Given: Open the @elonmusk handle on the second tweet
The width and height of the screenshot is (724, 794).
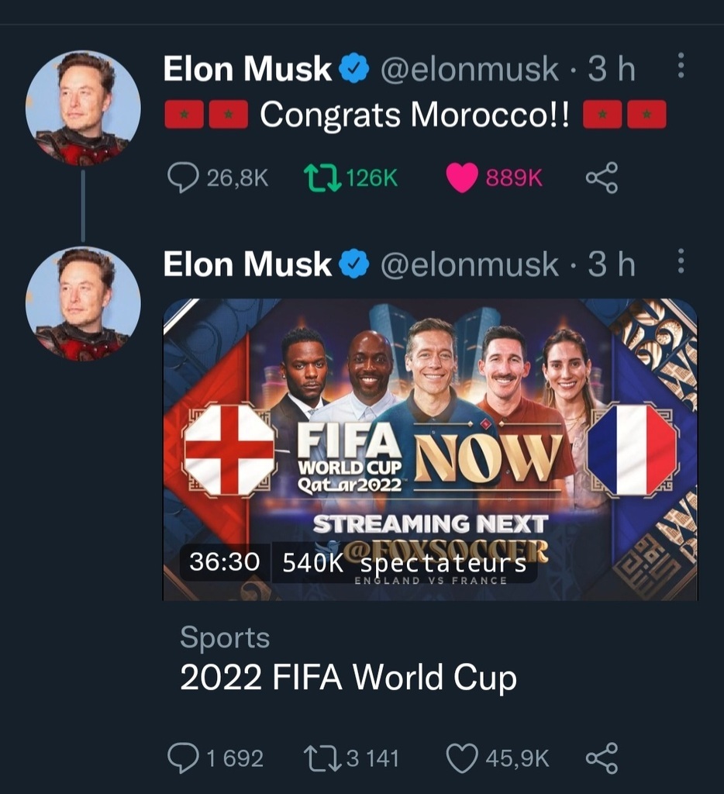Looking at the screenshot, I should (468, 265).
